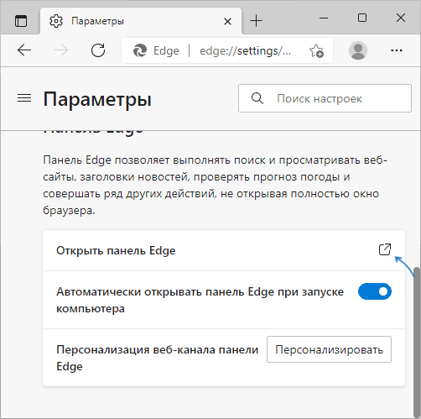The width and height of the screenshot is (421, 419).
Task: Click the forward navigation arrow
Action: point(61,50)
